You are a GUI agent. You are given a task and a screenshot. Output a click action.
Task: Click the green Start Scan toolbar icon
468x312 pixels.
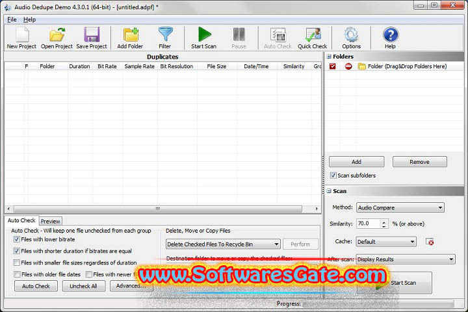pos(204,38)
